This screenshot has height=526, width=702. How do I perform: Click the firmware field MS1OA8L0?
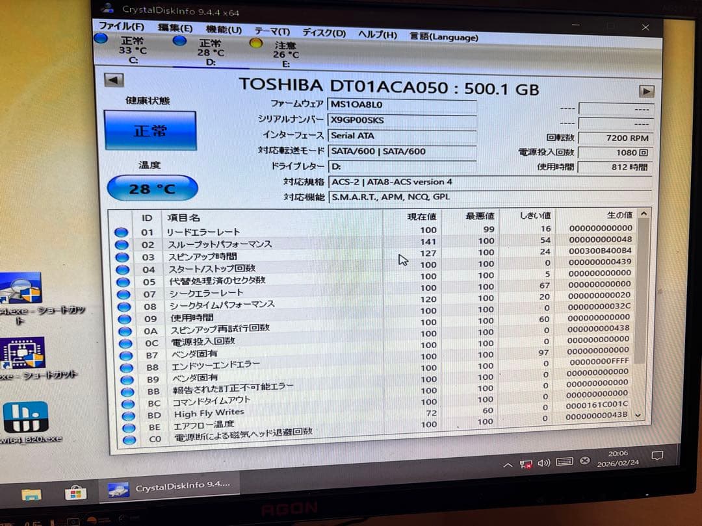pyautogui.click(x=402, y=105)
